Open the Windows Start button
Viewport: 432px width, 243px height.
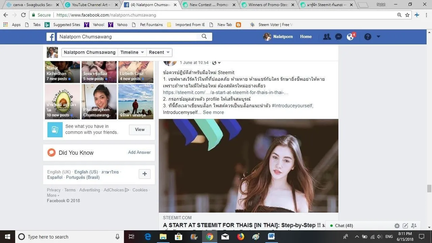pos(7,237)
